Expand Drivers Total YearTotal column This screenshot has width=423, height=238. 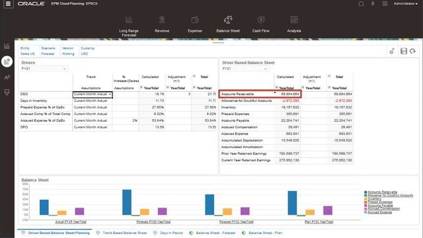194,87
